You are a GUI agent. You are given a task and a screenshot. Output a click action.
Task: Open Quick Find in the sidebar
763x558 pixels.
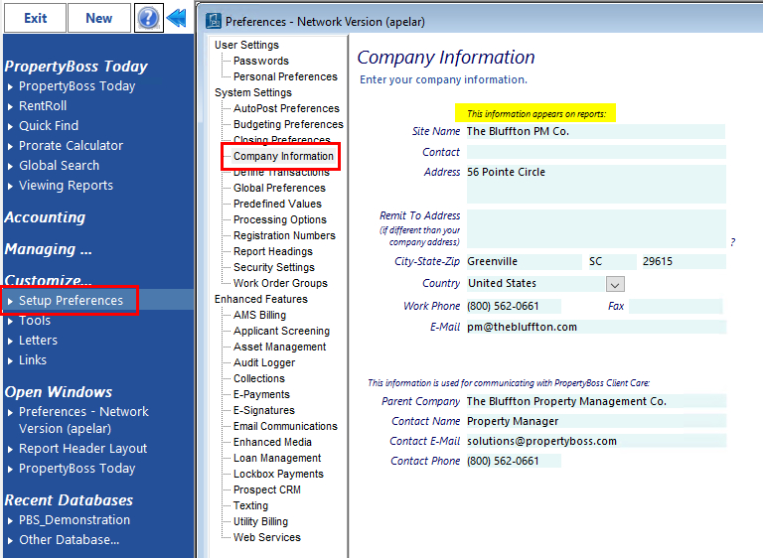(48, 126)
